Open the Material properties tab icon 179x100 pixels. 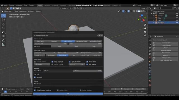click(x=150, y=81)
